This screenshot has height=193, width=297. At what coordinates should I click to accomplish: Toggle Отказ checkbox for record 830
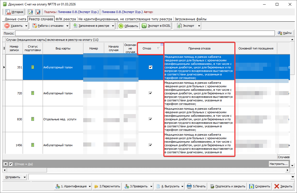tap(150, 119)
